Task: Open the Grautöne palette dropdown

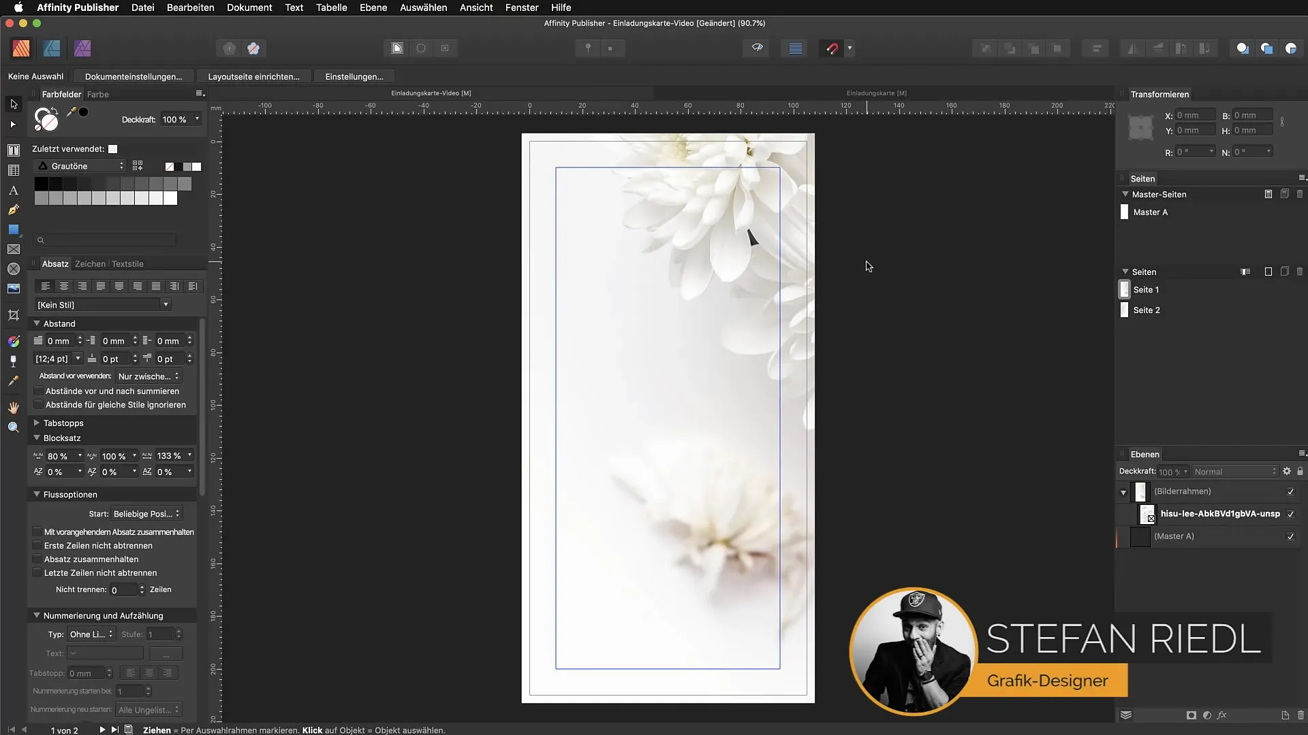Action: coord(80,166)
